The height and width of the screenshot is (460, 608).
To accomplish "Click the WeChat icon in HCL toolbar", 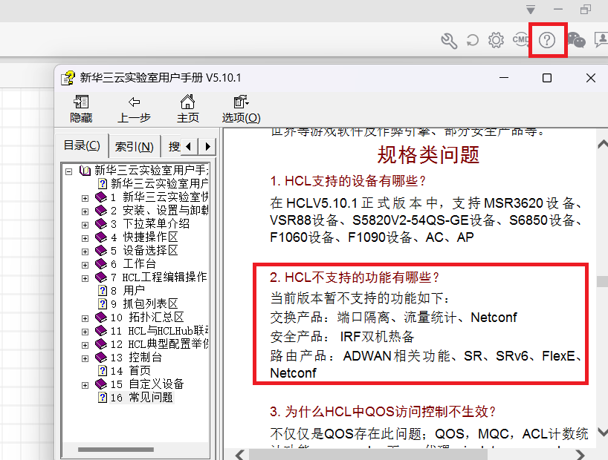I will point(577,40).
